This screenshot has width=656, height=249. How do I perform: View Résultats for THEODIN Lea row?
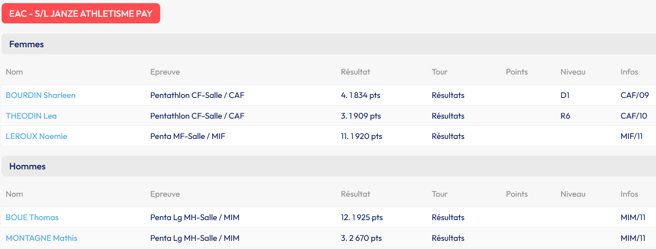point(448,116)
